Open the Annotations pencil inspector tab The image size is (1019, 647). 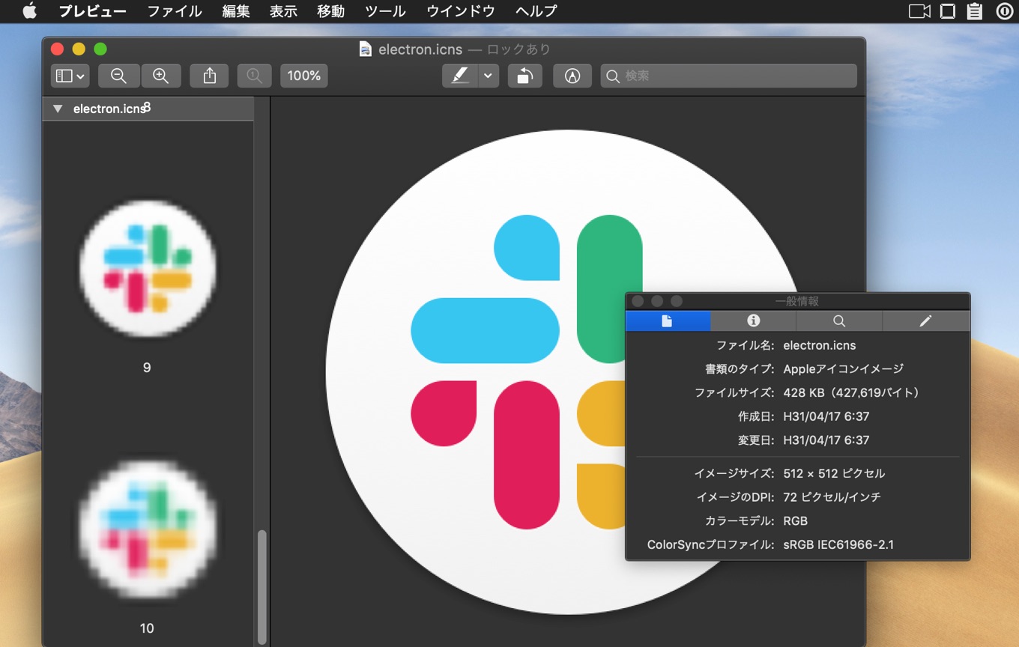tap(926, 321)
